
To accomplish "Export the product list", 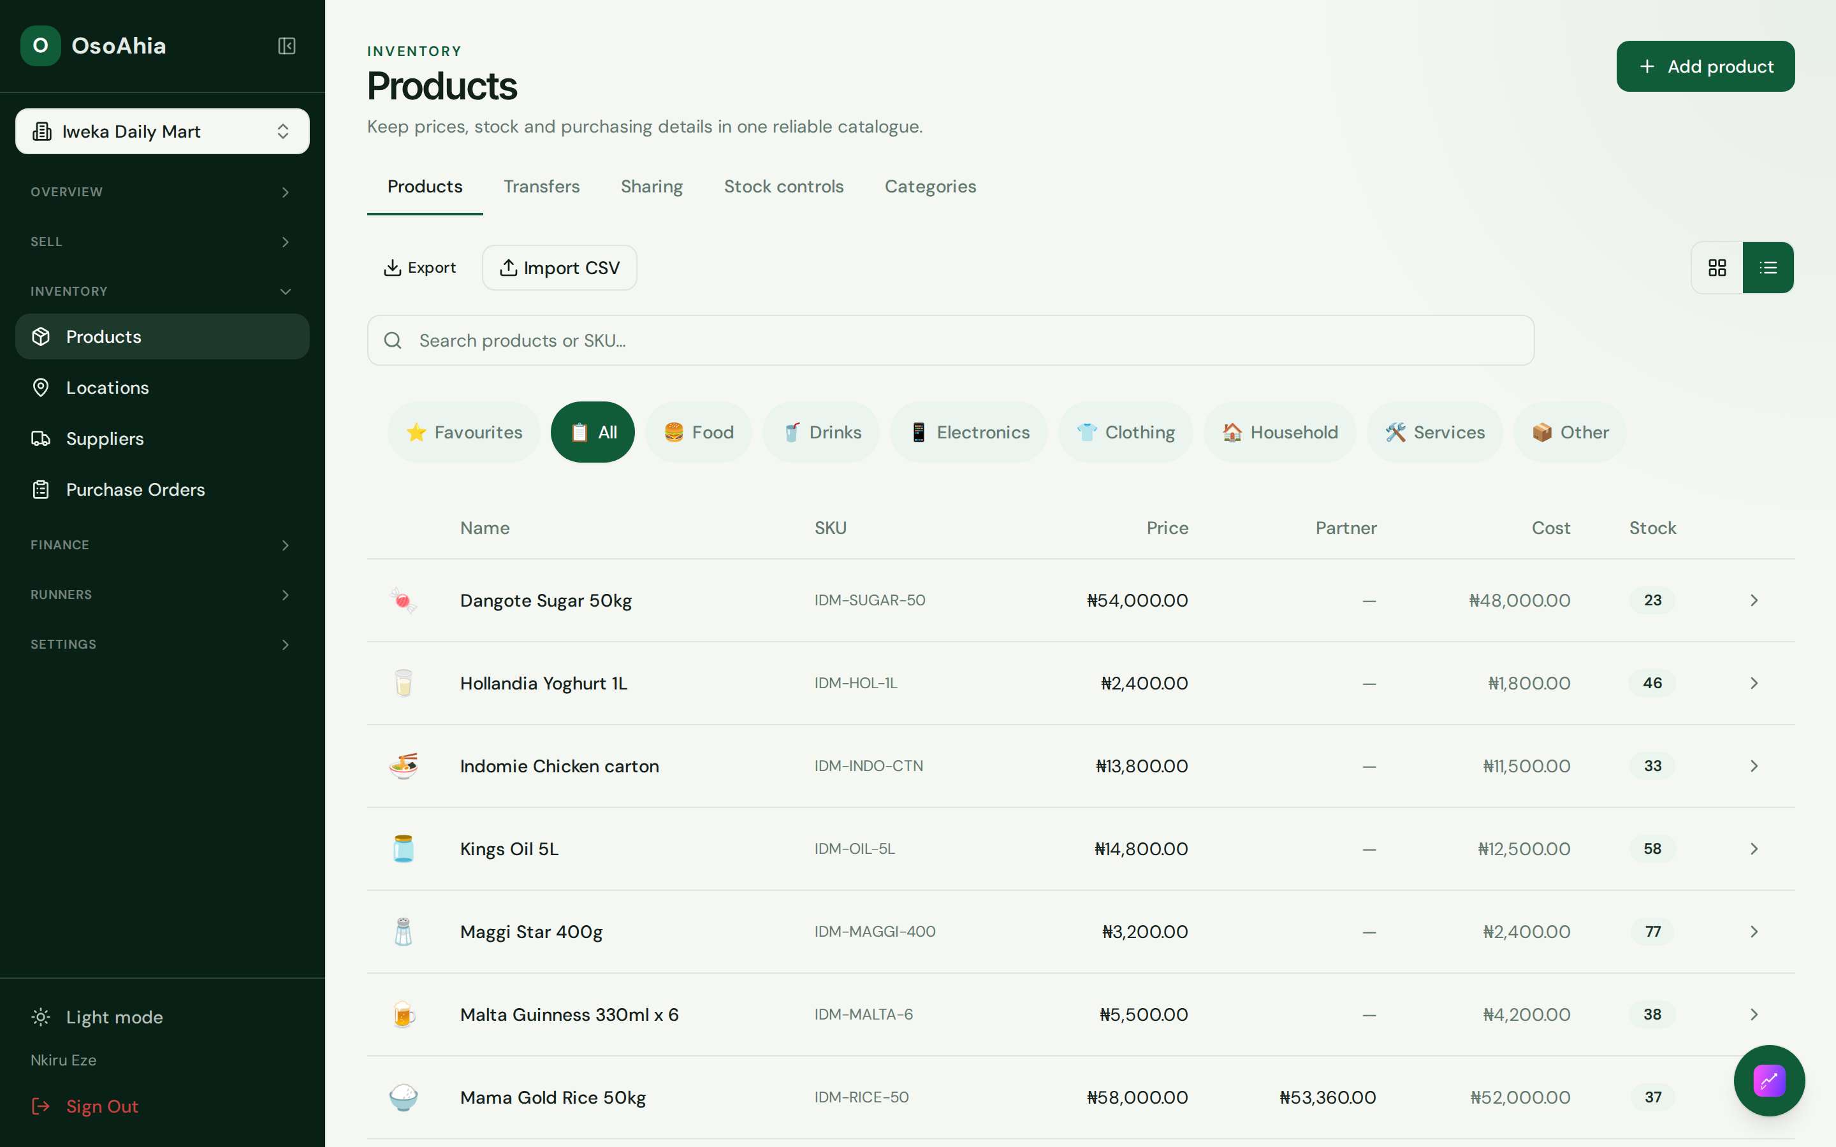I will click(x=419, y=268).
